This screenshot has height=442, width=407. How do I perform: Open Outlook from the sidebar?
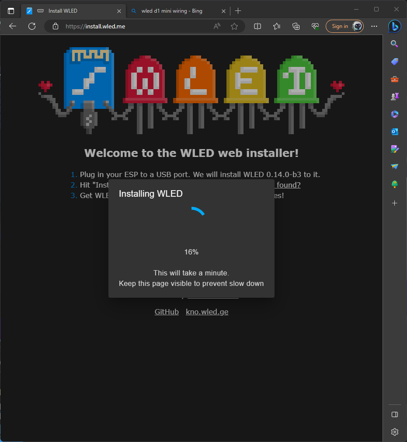click(x=394, y=132)
